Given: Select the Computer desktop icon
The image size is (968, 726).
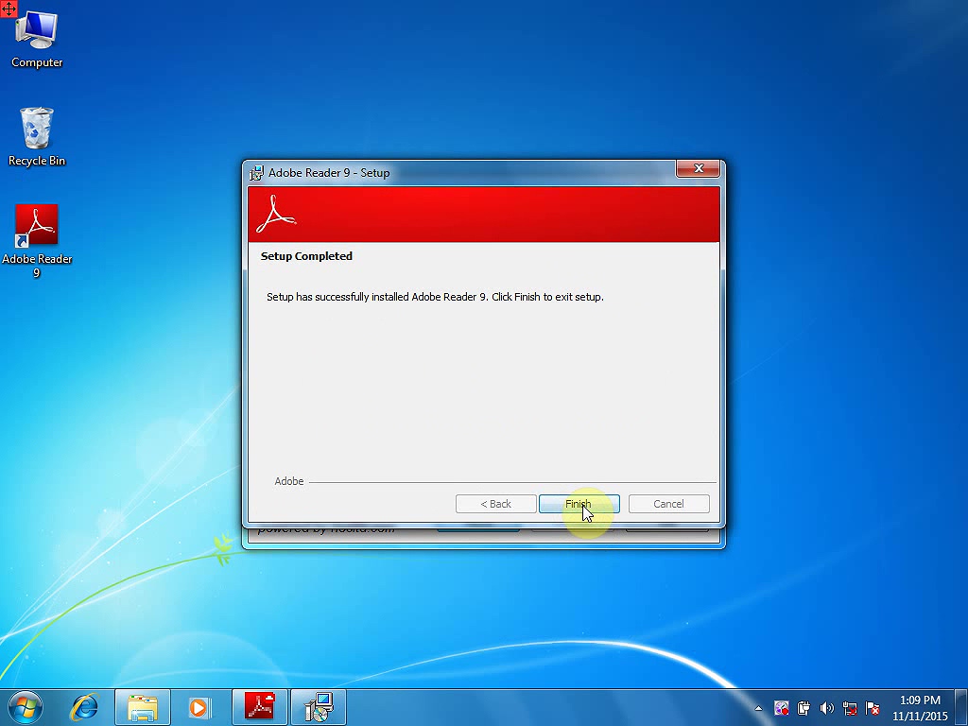Looking at the screenshot, I should (x=37, y=39).
